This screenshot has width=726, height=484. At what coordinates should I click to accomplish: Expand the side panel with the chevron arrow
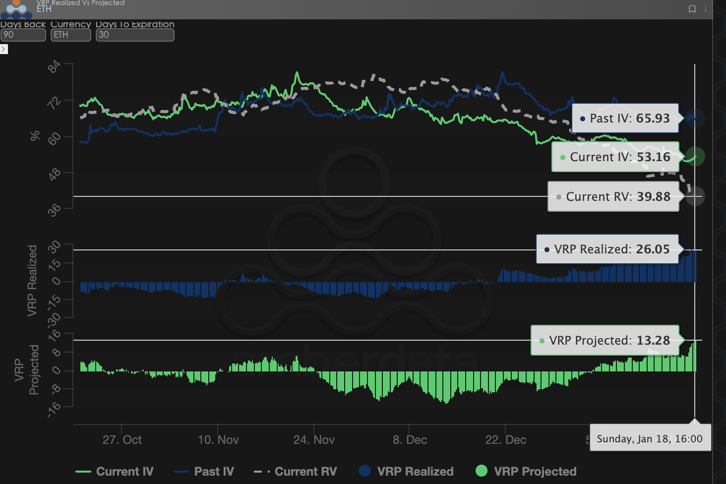pos(4,49)
